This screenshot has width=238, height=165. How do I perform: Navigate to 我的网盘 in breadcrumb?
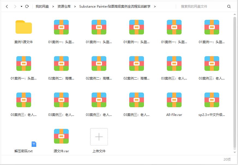tap(42, 7)
